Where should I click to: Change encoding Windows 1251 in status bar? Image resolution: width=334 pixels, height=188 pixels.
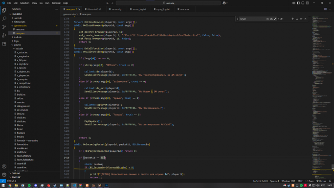(x=288, y=181)
